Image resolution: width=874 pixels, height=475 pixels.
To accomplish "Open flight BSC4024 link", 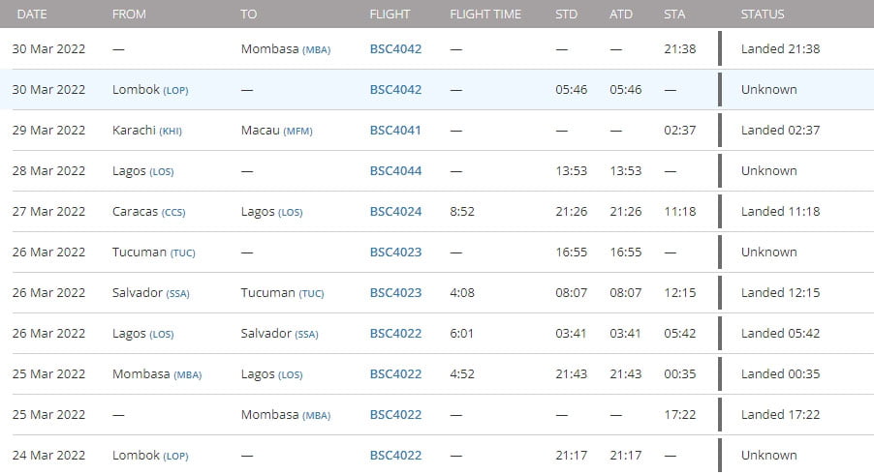I will [x=395, y=211].
